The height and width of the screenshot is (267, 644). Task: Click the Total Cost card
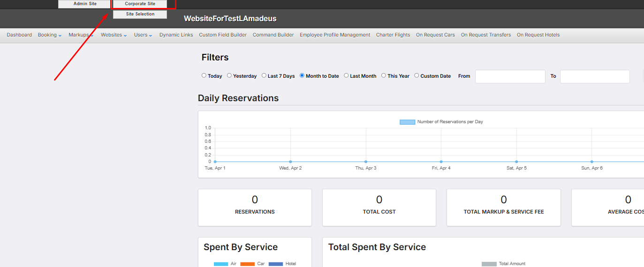tap(379, 208)
